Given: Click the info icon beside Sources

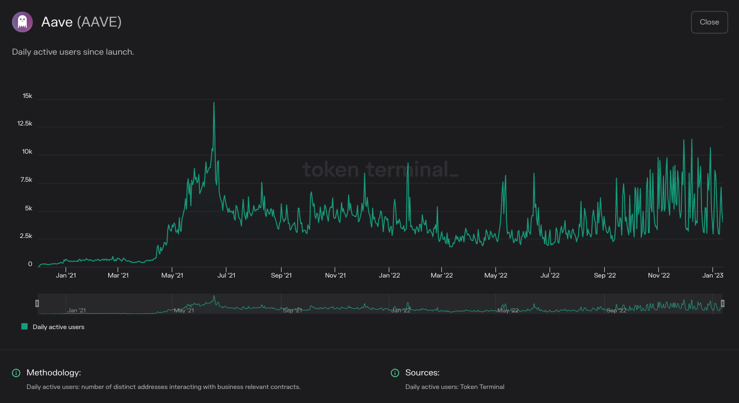Looking at the screenshot, I should tap(394, 373).
